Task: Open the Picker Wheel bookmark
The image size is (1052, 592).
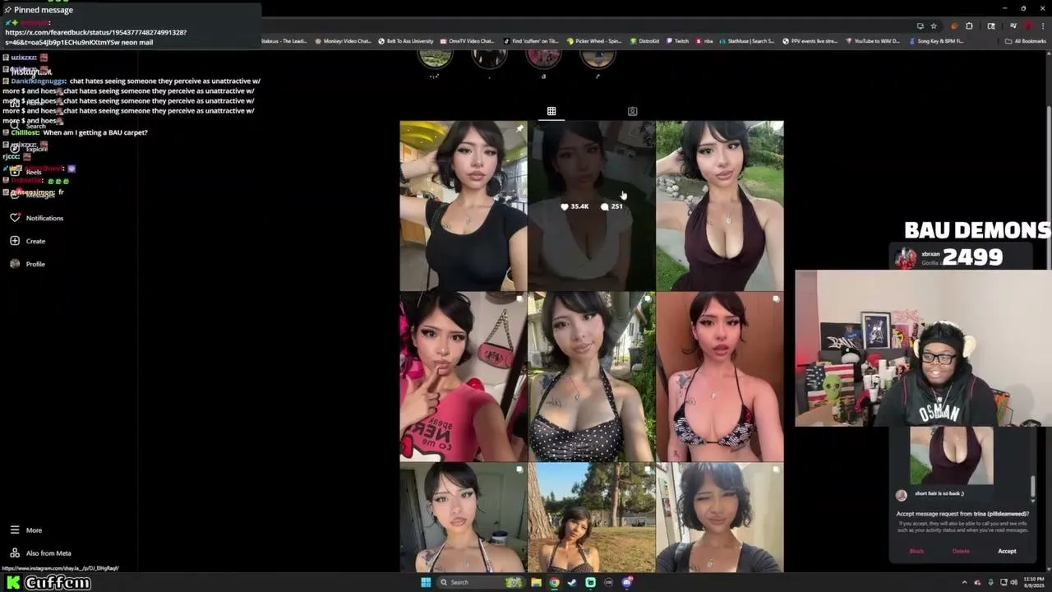Action: pyautogui.click(x=594, y=41)
